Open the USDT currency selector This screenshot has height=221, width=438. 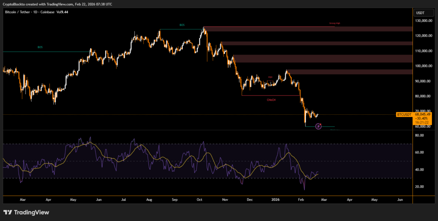[420, 13]
